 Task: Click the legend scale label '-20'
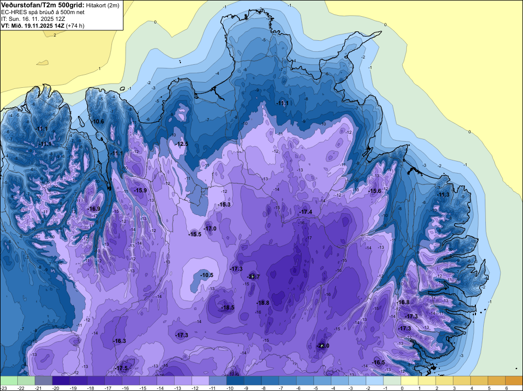(x=55, y=388)
